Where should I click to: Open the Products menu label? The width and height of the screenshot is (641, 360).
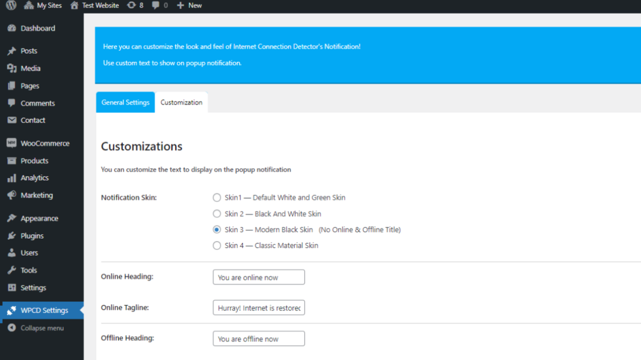[35, 161]
